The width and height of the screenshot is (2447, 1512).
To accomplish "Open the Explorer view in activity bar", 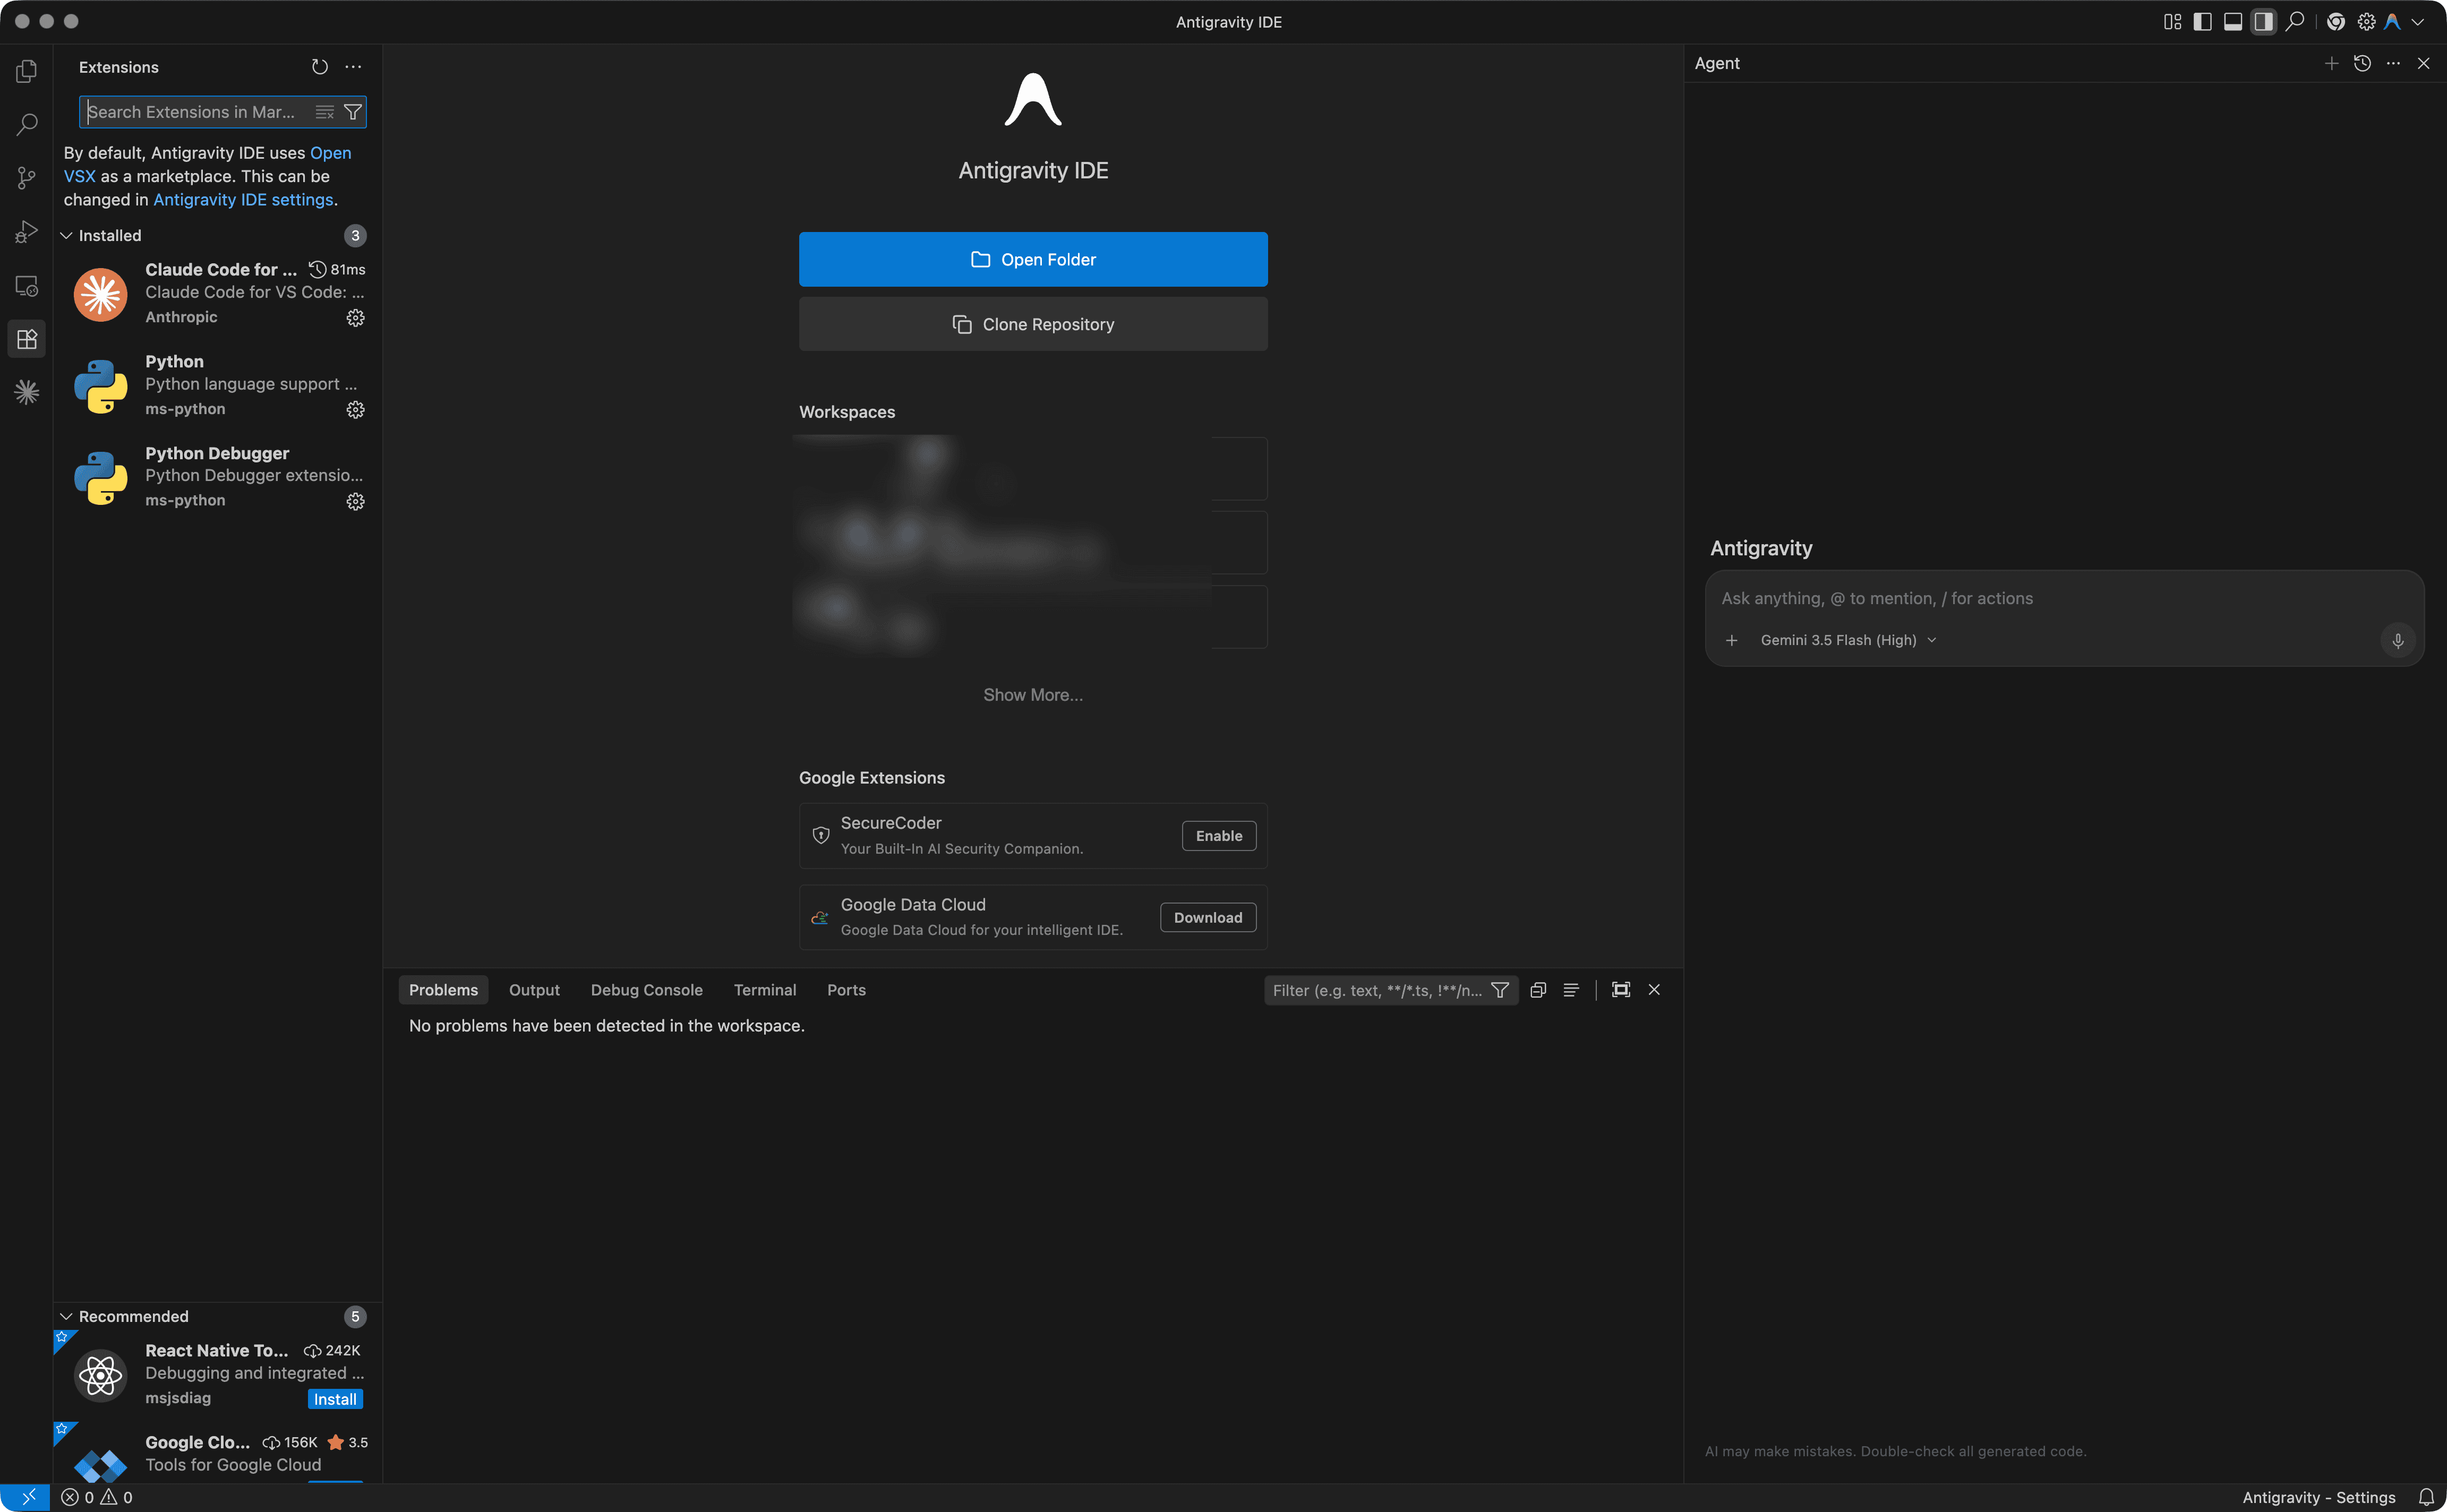I will (27, 71).
